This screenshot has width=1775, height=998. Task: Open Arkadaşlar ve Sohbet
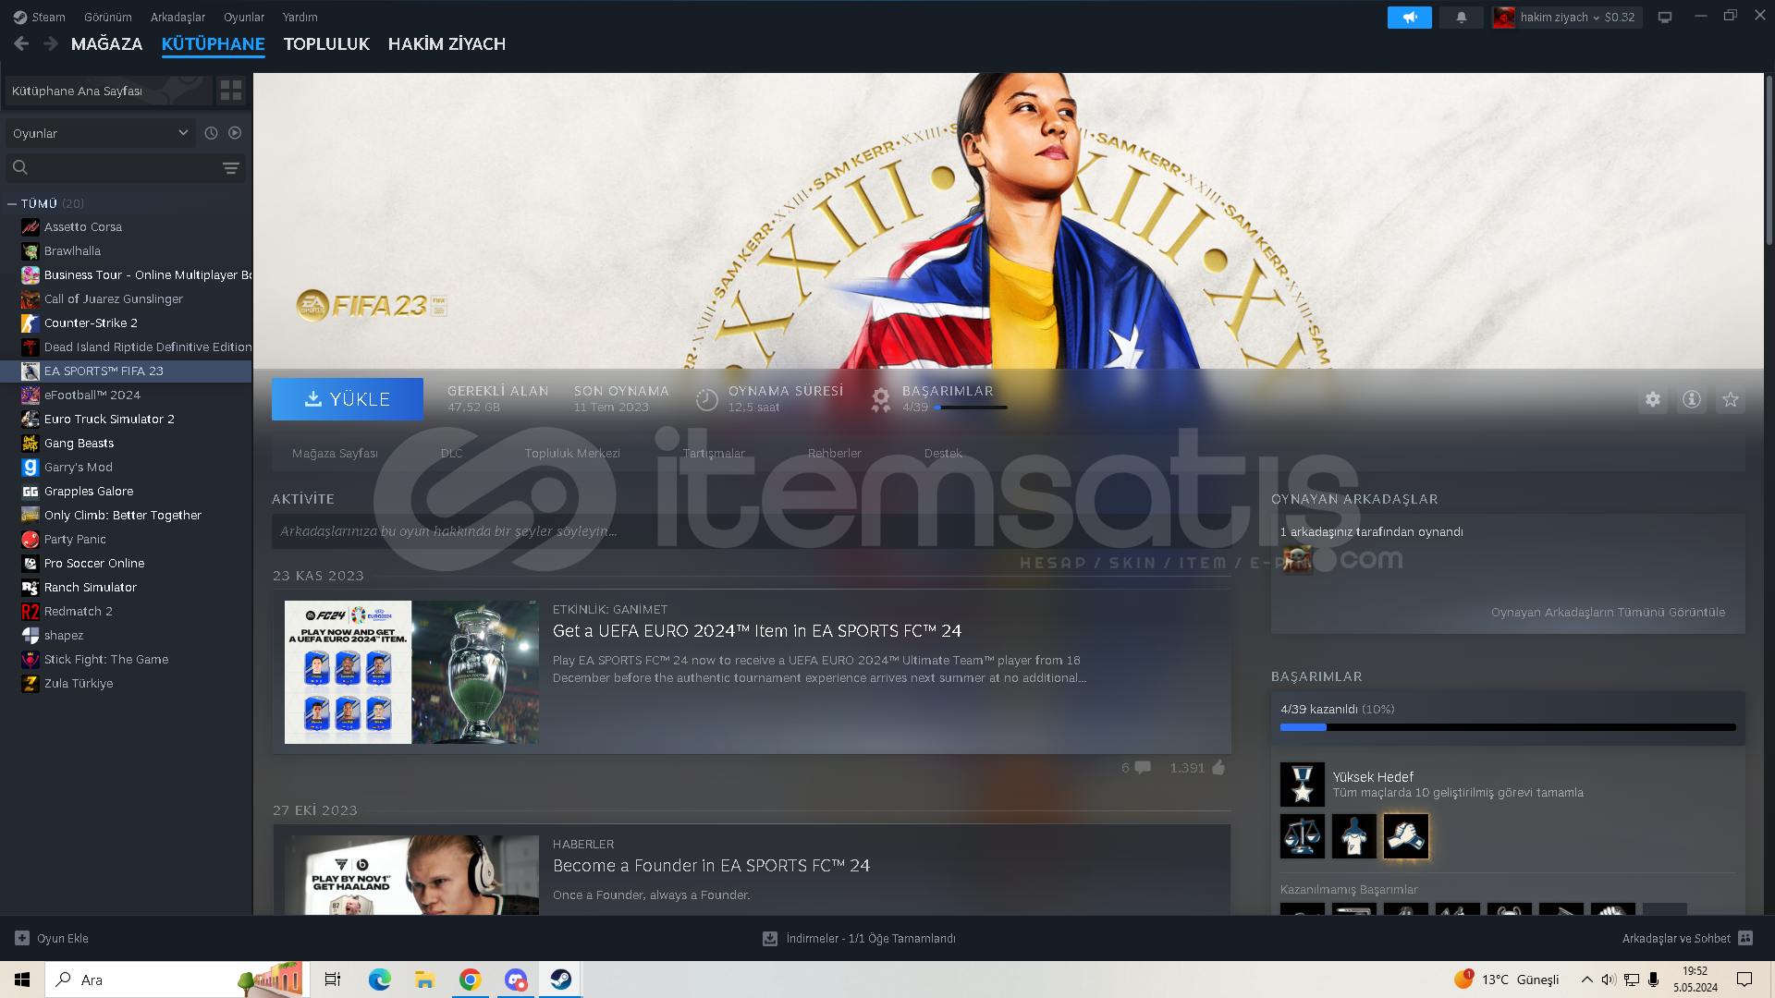pyautogui.click(x=1687, y=938)
